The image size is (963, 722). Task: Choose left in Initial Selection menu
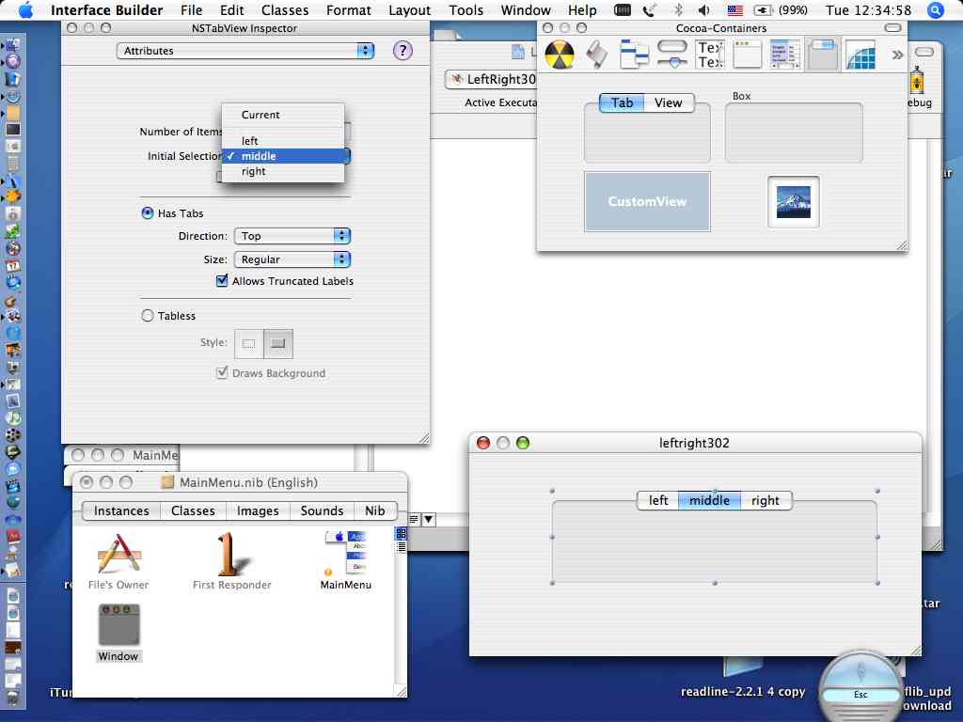click(283, 141)
